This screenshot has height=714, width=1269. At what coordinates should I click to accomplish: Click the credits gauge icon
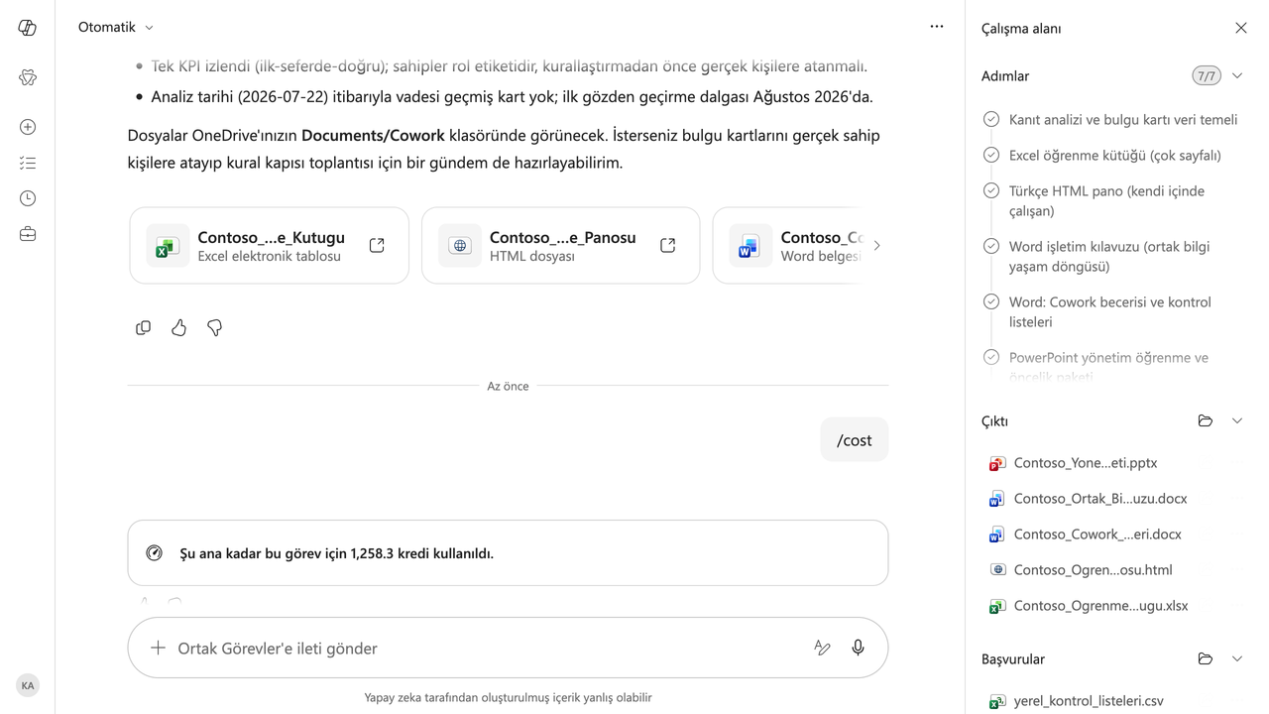[x=154, y=553]
